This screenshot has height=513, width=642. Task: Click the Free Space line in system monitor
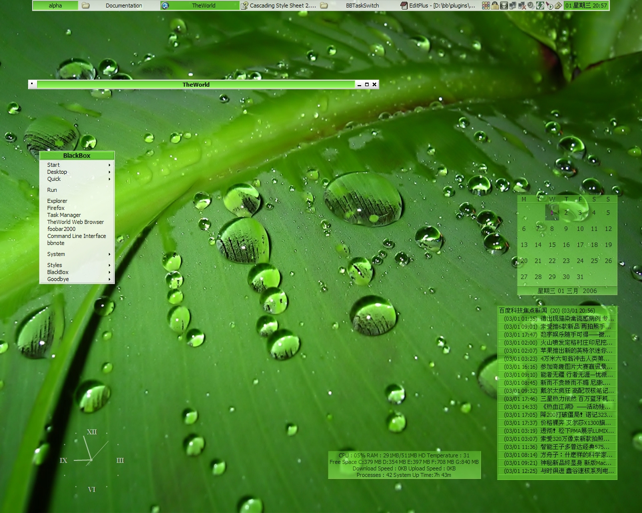pyautogui.click(x=404, y=462)
